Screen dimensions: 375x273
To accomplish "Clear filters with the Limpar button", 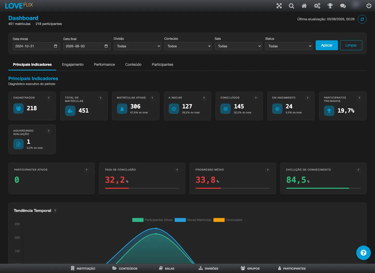I will tap(351, 45).
